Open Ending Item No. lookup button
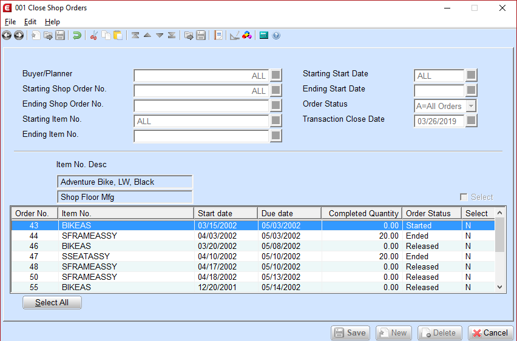 click(276, 136)
